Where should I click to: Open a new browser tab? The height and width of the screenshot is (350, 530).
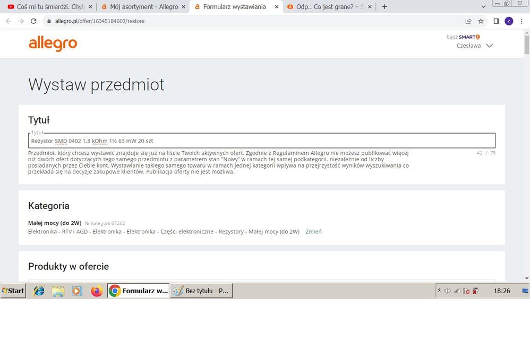click(x=384, y=7)
